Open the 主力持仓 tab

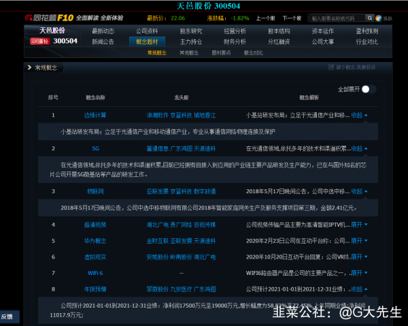[x=191, y=42]
